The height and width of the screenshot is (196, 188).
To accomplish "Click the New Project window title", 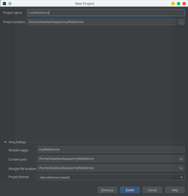I will tap(85, 3).
